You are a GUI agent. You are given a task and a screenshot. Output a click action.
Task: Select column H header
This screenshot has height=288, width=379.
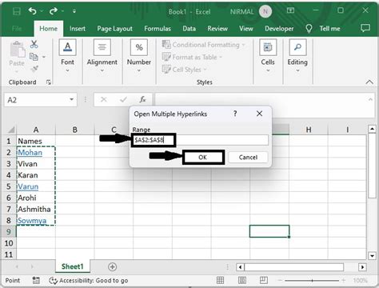pos(309,130)
